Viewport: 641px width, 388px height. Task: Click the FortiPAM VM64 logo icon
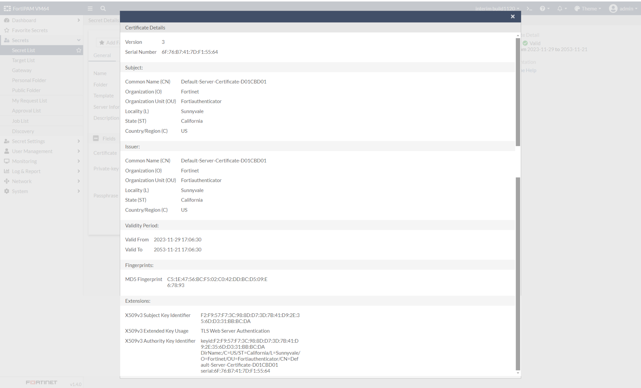pos(7,8)
